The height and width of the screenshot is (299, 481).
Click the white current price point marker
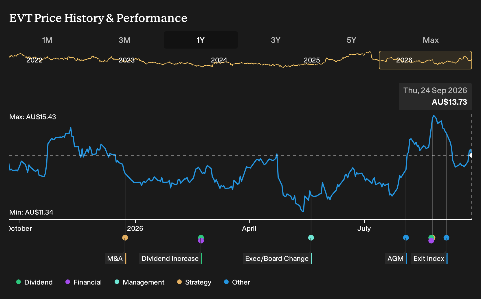(471, 155)
